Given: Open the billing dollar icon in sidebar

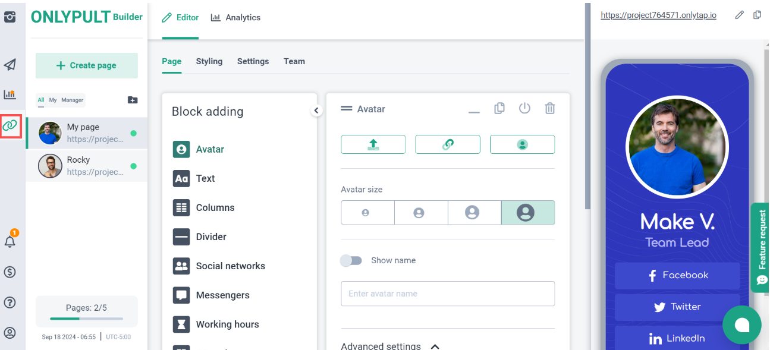Looking at the screenshot, I should pos(10,272).
